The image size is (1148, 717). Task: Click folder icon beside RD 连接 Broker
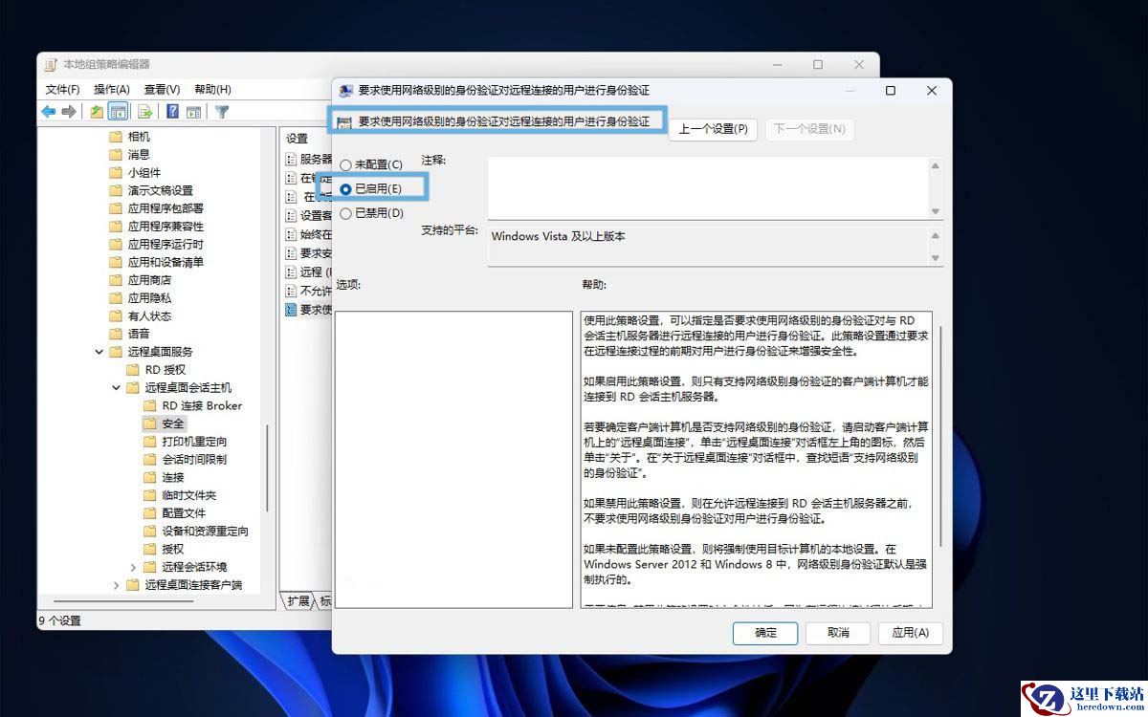coord(150,405)
